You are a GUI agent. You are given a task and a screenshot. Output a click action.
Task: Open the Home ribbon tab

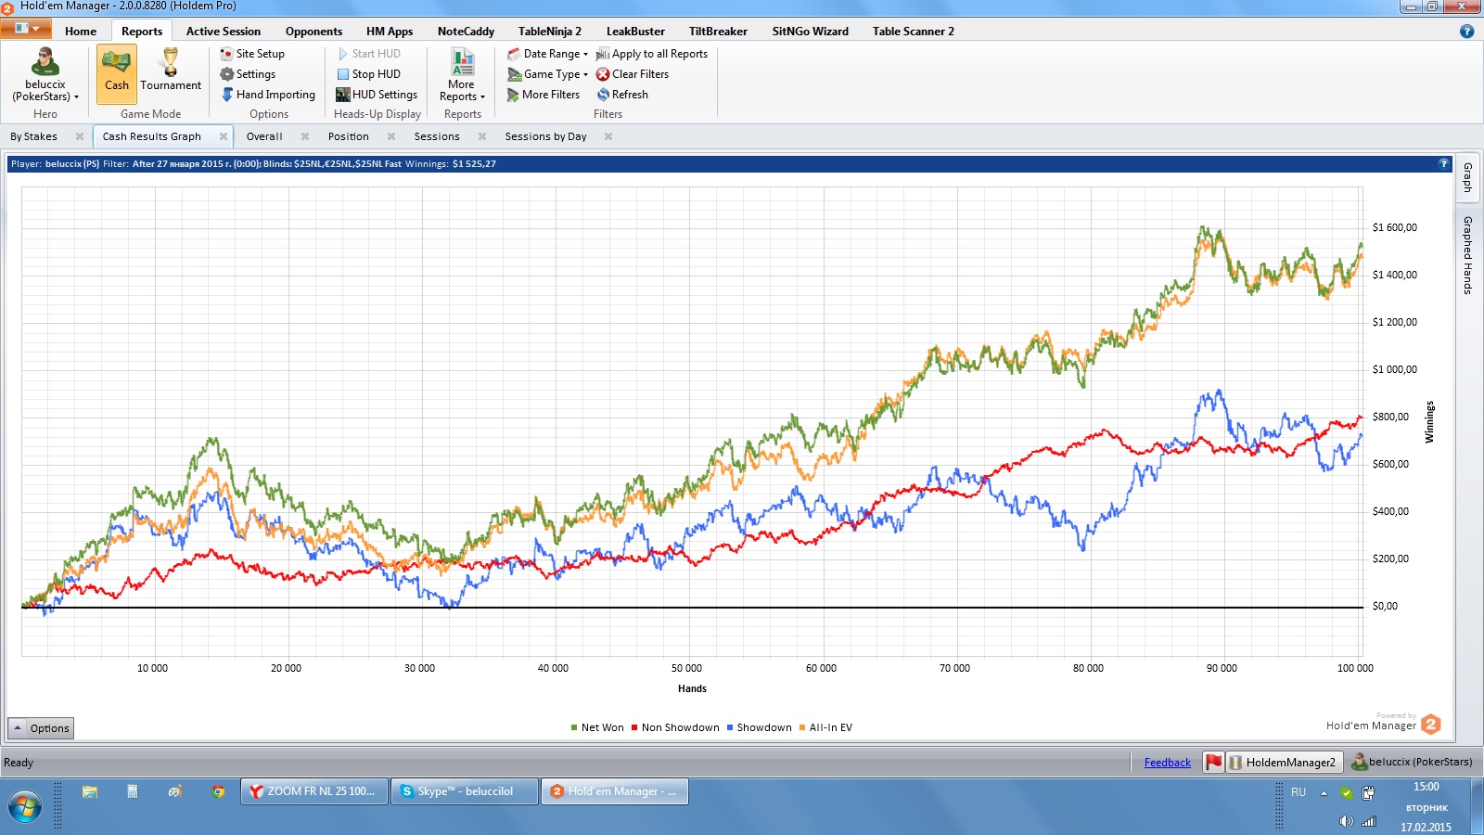click(81, 31)
